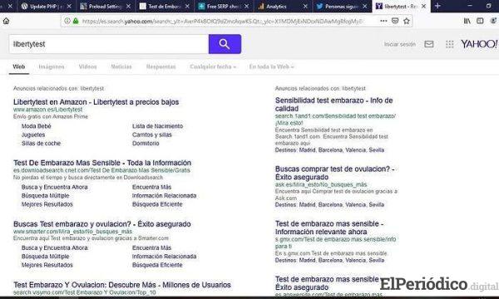Open the page actions three-dots menu
This screenshot has width=499, height=299.
tap(383, 21)
